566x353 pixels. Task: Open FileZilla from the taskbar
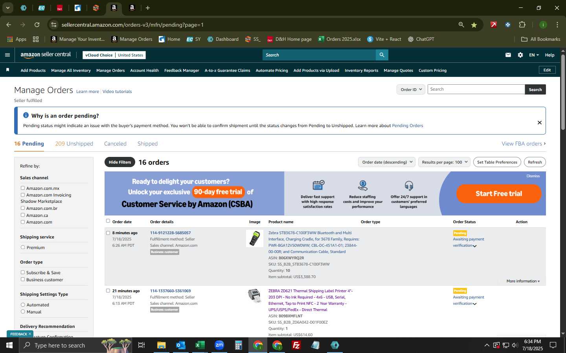pos(296,345)
